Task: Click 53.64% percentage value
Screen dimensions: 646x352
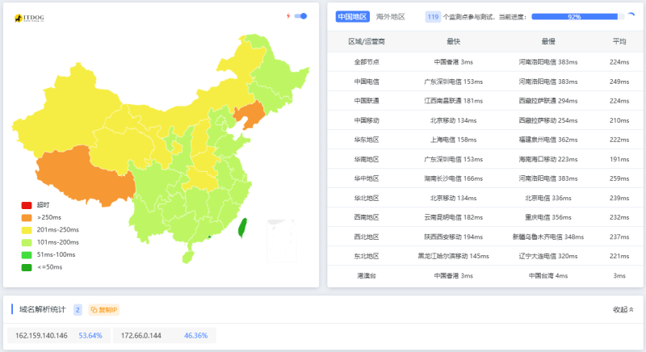Action: [90, 336]
